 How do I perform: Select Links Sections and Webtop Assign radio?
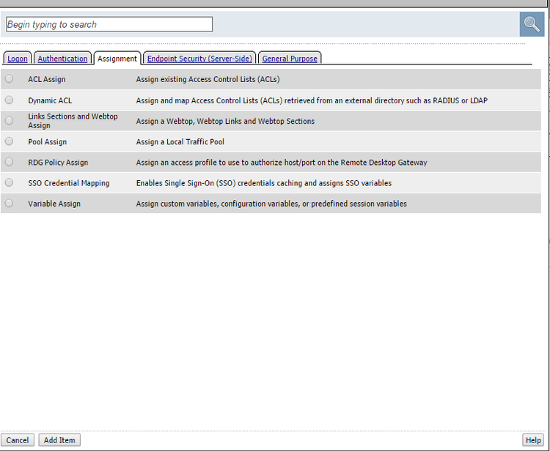pos(10,120)
